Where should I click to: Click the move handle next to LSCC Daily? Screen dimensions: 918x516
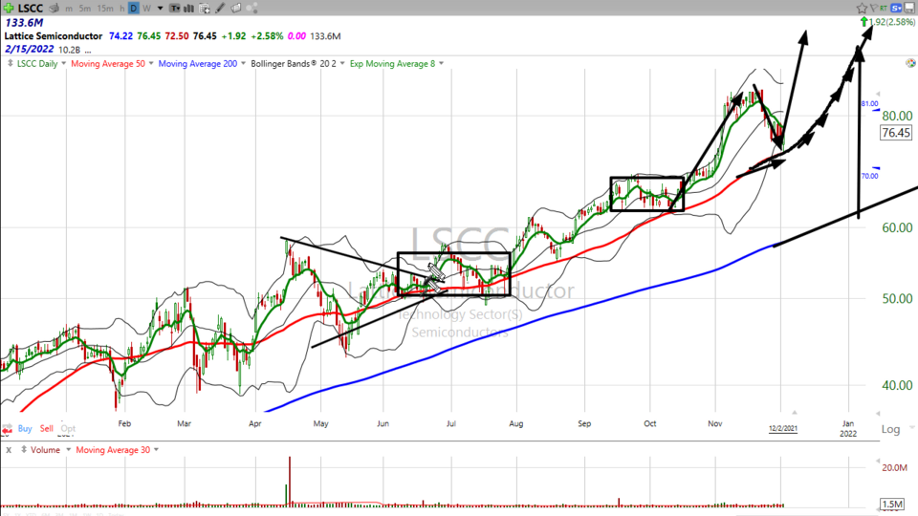pos(10,63)
